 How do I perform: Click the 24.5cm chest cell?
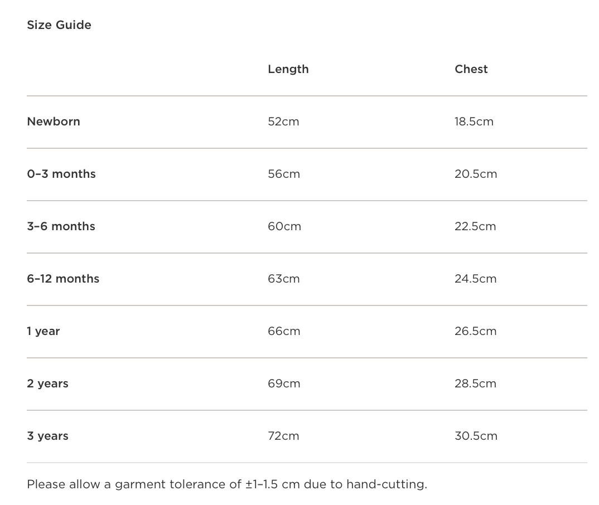click(475, 279)
